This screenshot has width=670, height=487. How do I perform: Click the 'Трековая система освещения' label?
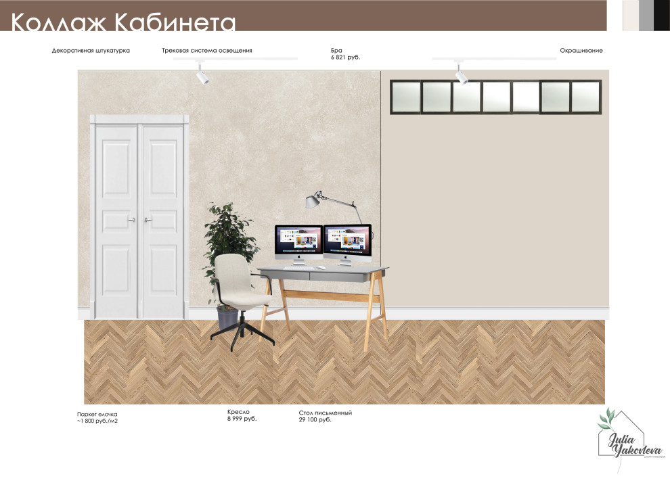[207, 51]
